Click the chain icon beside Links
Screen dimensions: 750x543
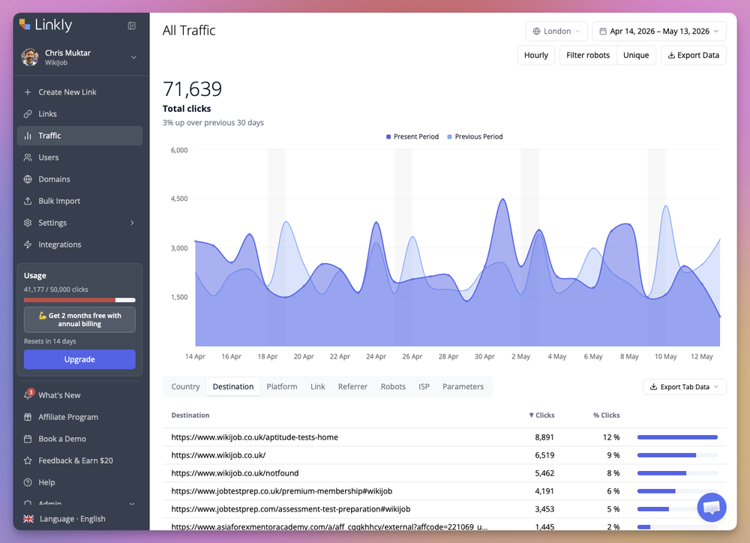click(x=28, y=114)
